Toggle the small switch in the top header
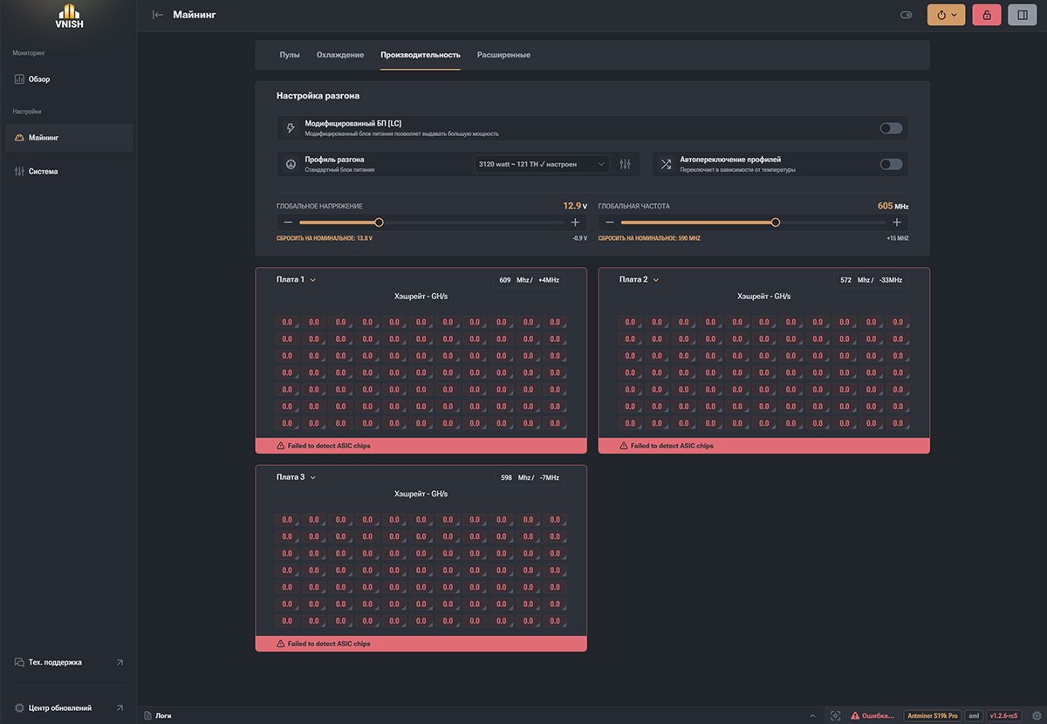 [907, 15]
